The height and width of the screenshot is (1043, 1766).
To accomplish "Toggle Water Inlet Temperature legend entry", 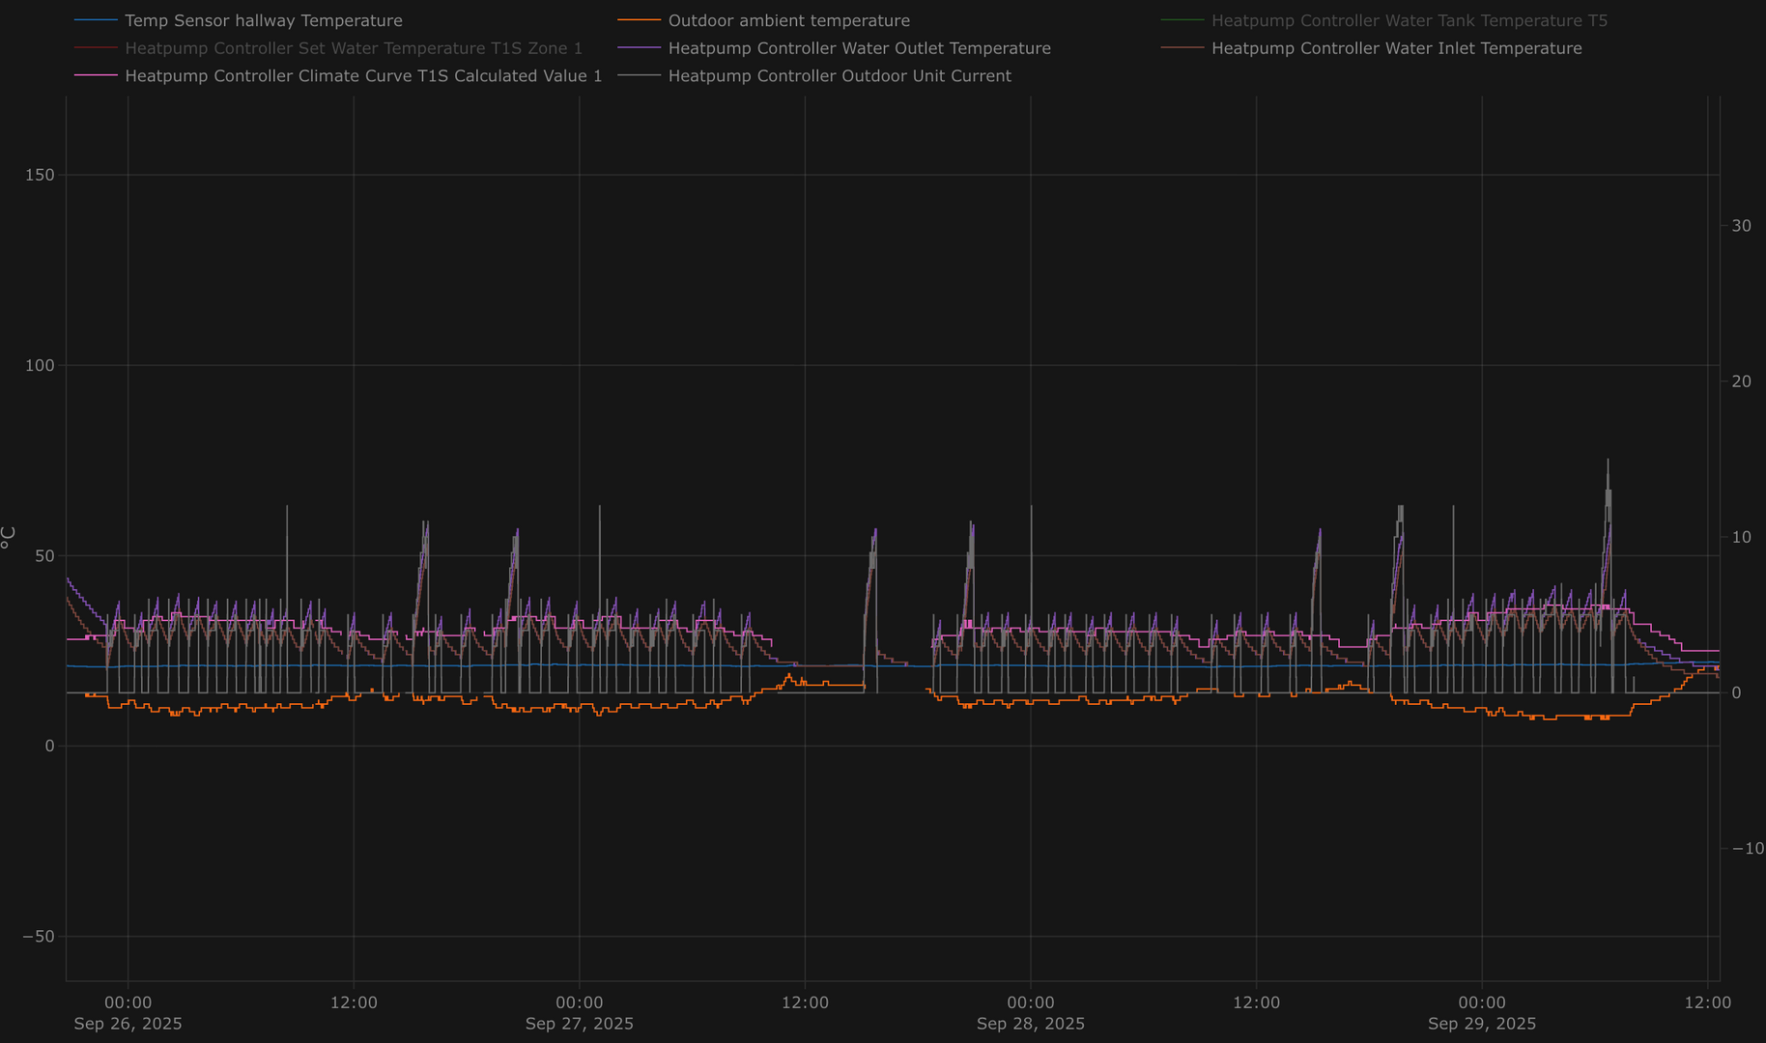I will (x=1396, y=48).
